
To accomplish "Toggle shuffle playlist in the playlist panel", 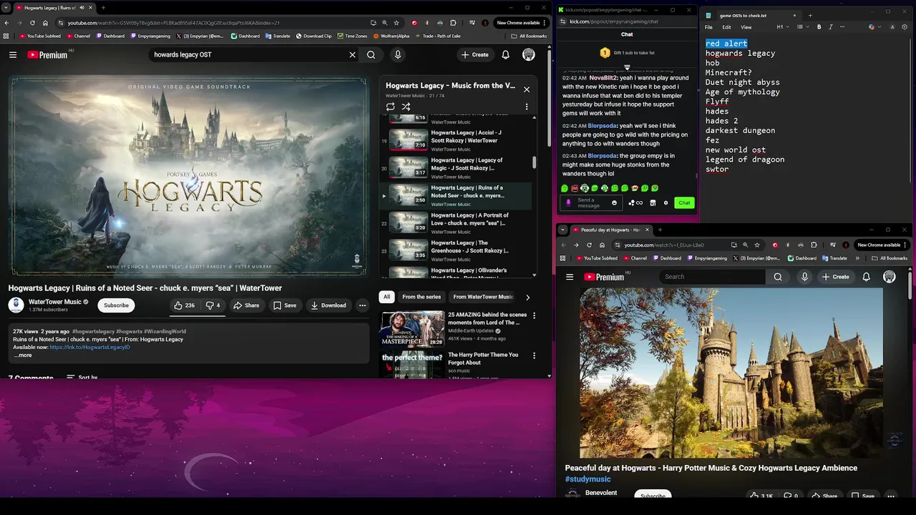I will 406,107.
